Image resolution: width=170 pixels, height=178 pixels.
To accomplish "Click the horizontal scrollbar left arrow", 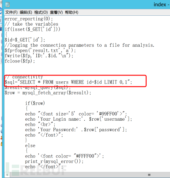I will (x=7, y=175).
